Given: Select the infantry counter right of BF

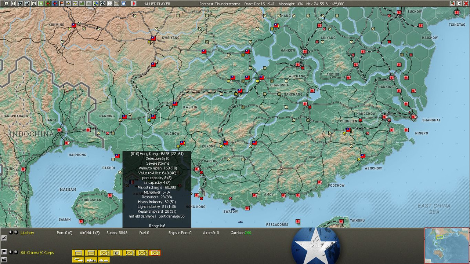Looking at the screenshot, I should point(129,253).
